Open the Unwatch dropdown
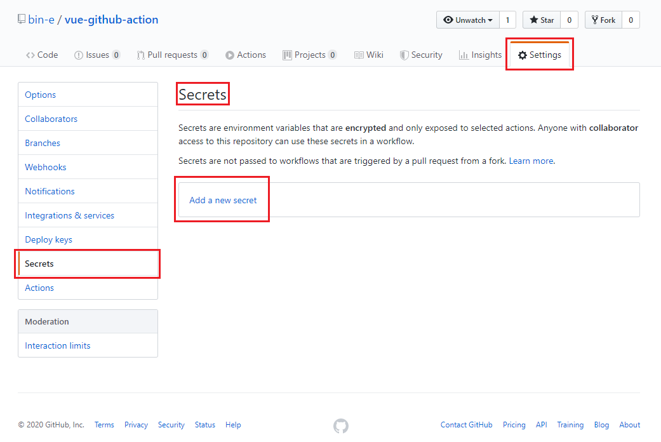The image size is (661, 442). point(468,20)
